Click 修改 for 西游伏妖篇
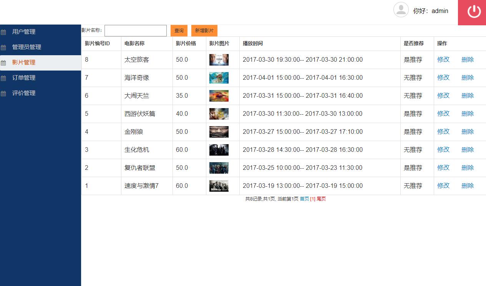486x286 pixels. [x=443, y=113]
